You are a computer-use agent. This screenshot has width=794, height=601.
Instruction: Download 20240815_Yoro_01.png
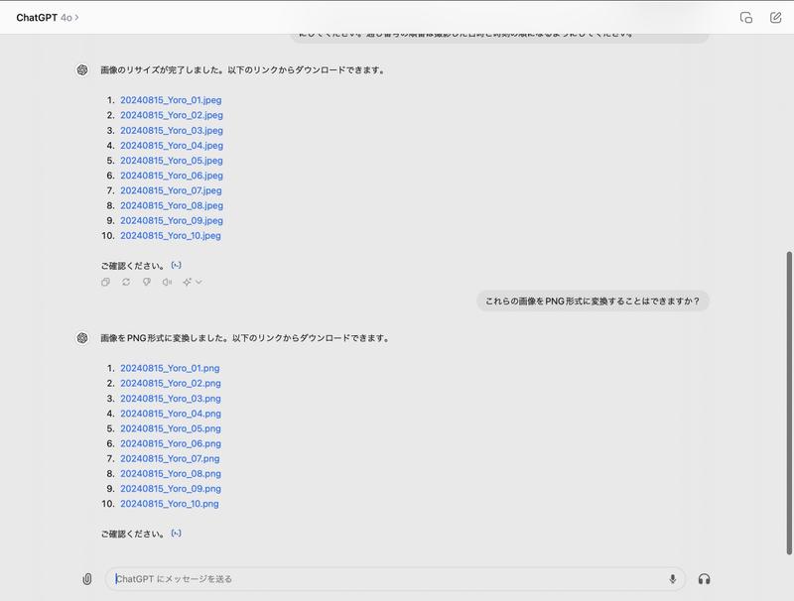170,368
